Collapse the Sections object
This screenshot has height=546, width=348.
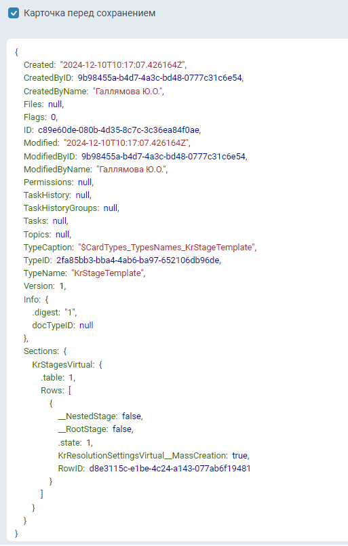(65, 351)
